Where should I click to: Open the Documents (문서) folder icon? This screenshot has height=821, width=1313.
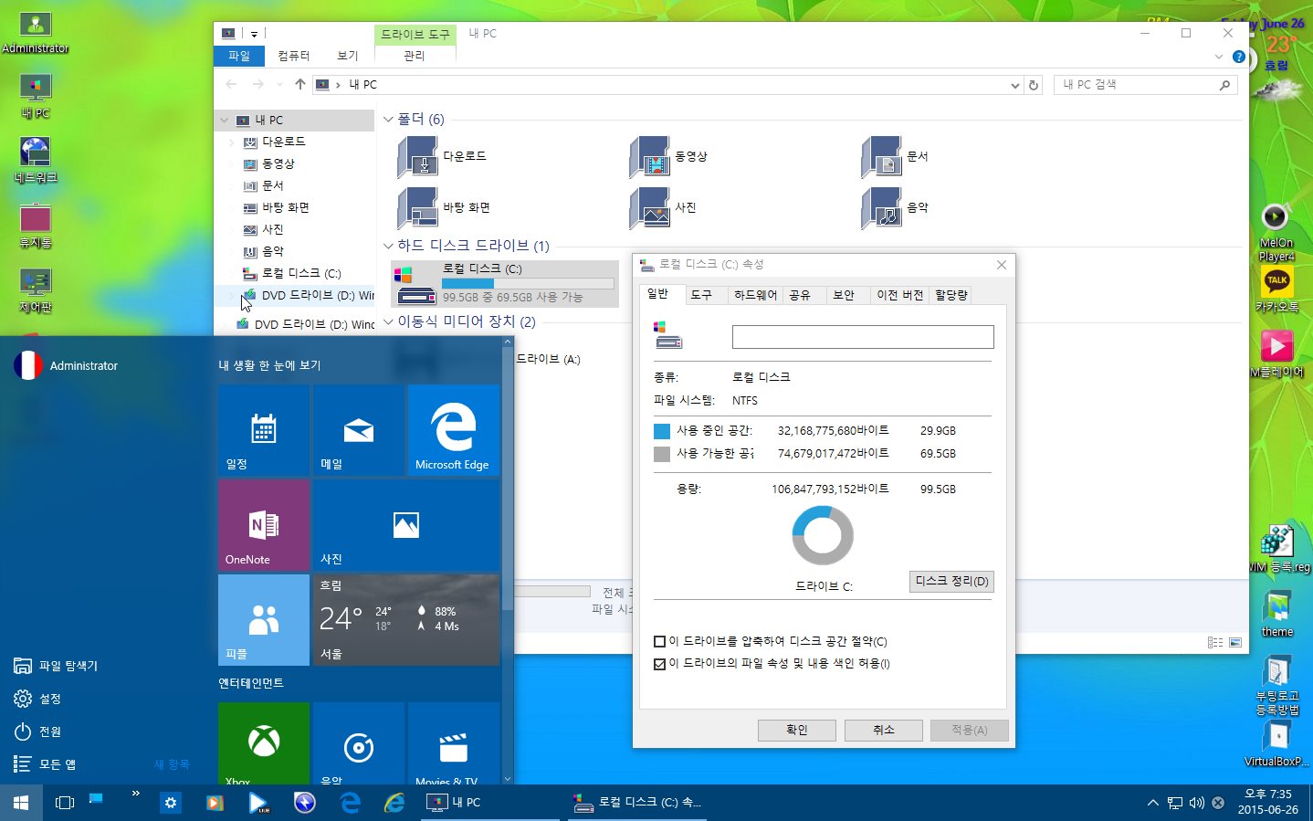tap(882, 156)
